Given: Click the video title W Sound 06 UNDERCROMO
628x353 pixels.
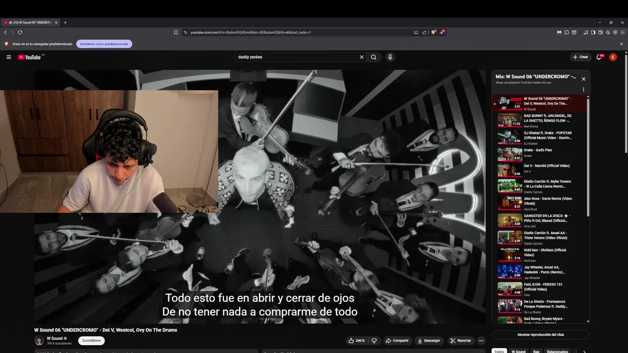Looking at the screenshot, I should pos(105,330).
